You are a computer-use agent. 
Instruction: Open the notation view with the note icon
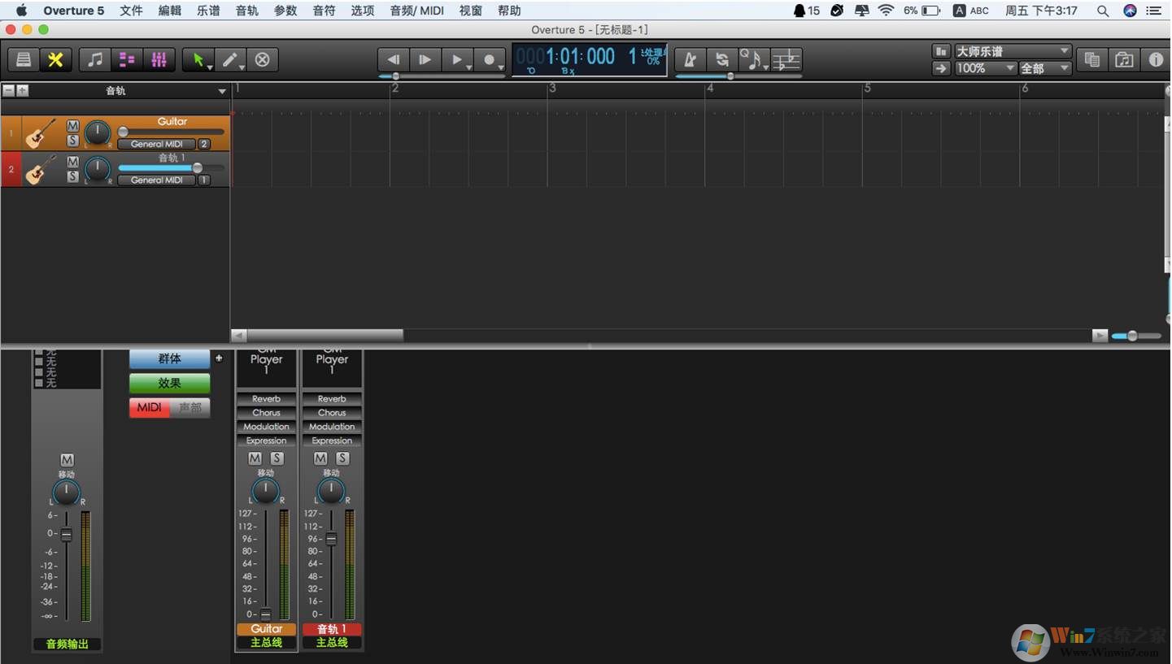95,59
